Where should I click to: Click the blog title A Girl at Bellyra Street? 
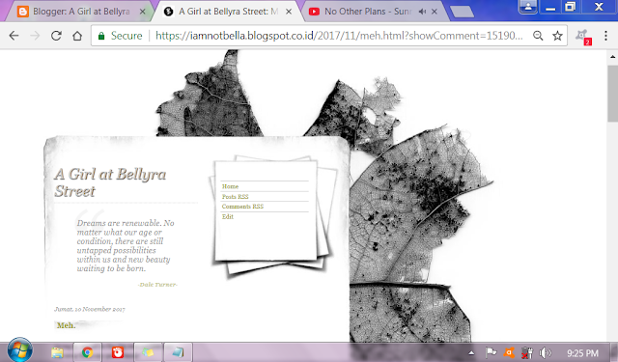pos(110,182)
